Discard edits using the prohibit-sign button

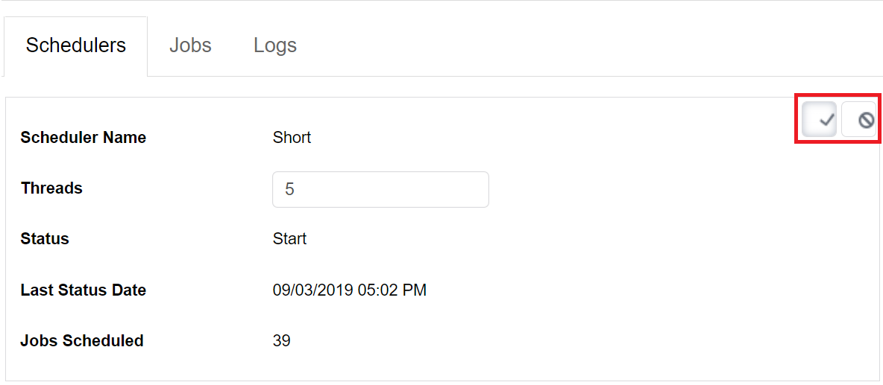coord(859,119)
